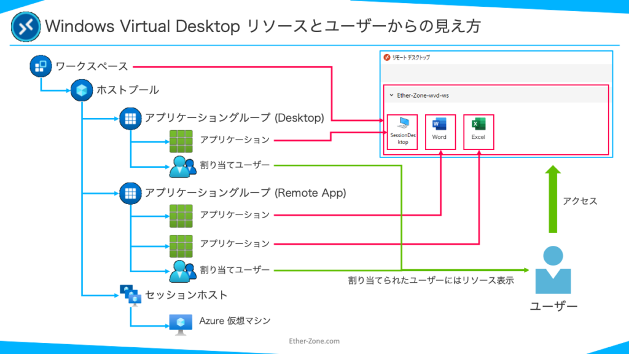Click the ユーザー caption below person icon
629x354 pixels.
[553, 306]
